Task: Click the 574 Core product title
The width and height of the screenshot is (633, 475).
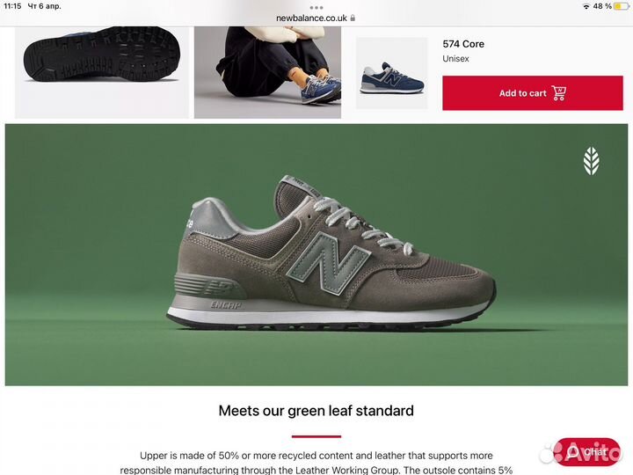Action: click(x=463, y=44)
